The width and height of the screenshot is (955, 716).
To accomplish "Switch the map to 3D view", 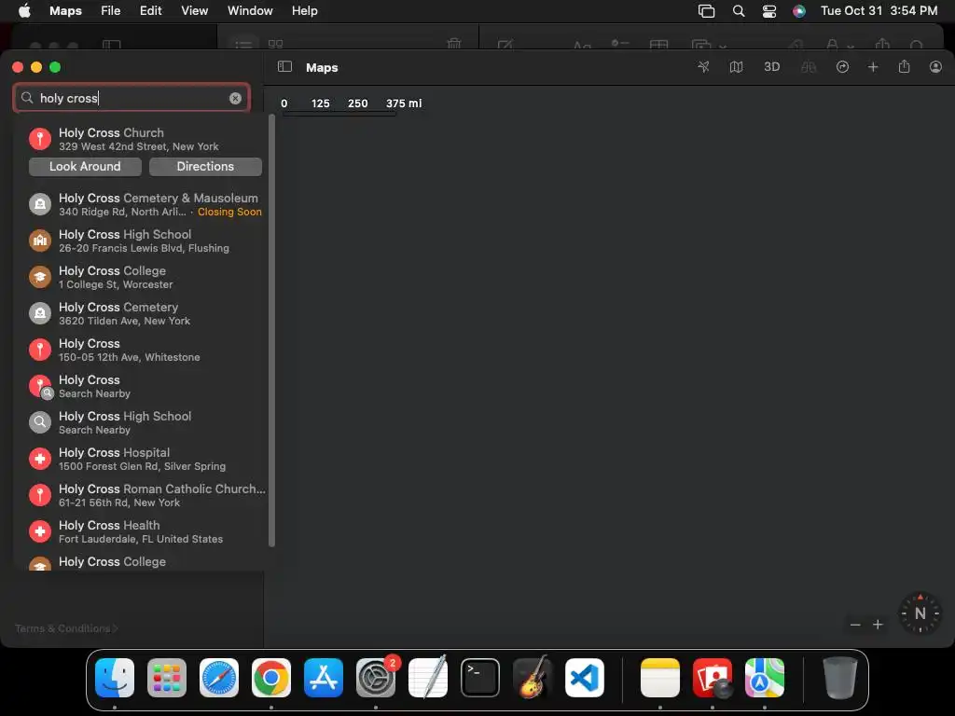I will 771,67.
